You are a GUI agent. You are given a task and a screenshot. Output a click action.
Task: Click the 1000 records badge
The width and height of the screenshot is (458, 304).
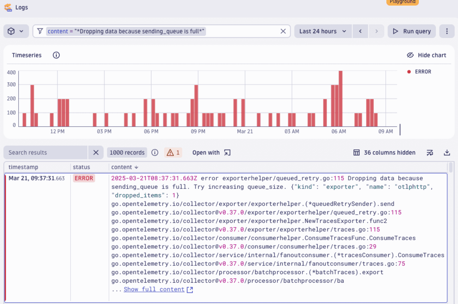click(x=127, y=152)
